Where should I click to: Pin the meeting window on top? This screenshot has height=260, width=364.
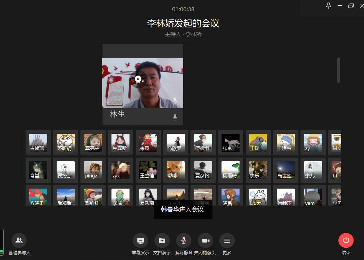tap(328, 6)
